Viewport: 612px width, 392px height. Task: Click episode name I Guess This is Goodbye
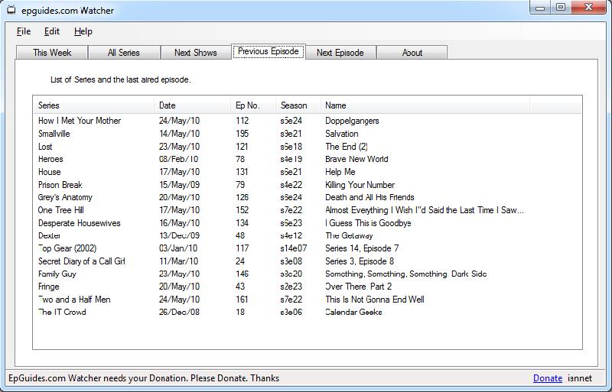(x=368, y=223)
